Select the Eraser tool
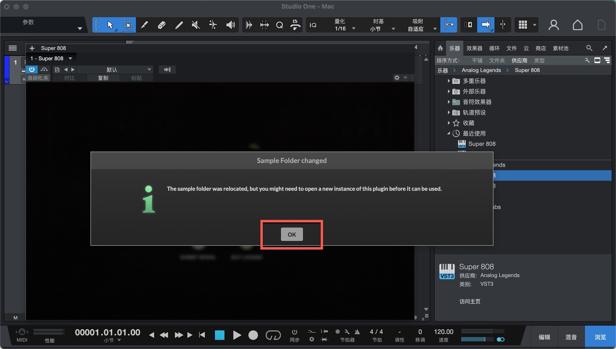The height and width of the screenshot is (349, 616). [x=162, y=25]
